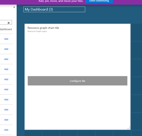Click the Resource Graph query subtitle
Image resolution: width=142 pixels, height=136 pixels.
pyautogui.click(x=37, y=31)
